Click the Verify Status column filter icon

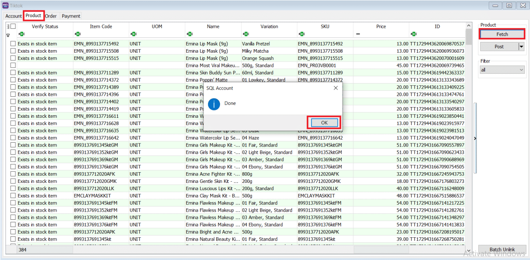21,34
